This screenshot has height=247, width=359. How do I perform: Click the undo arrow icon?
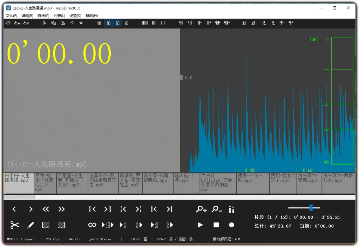click(72, 23)
